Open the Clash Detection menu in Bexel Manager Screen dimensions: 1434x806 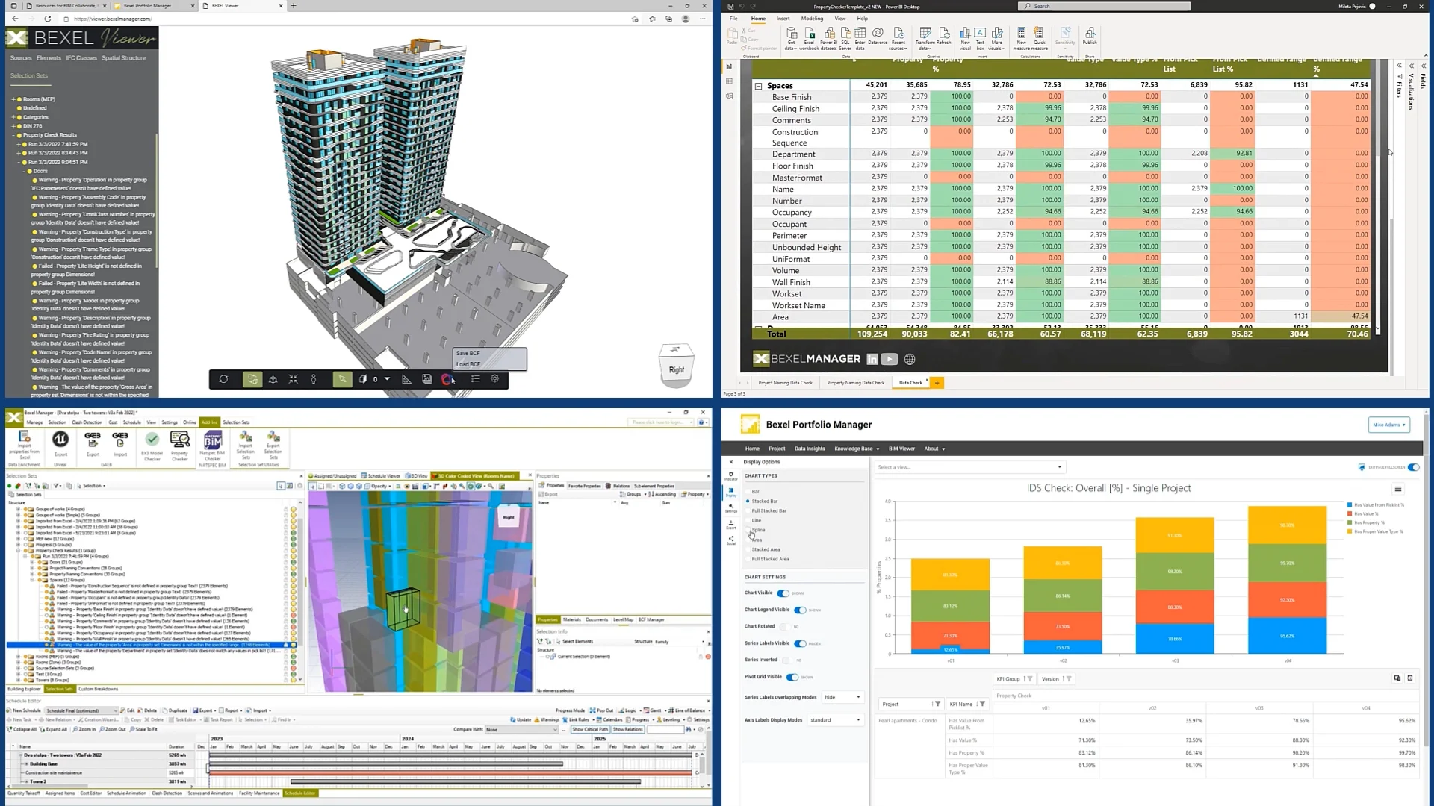point(87,422)
